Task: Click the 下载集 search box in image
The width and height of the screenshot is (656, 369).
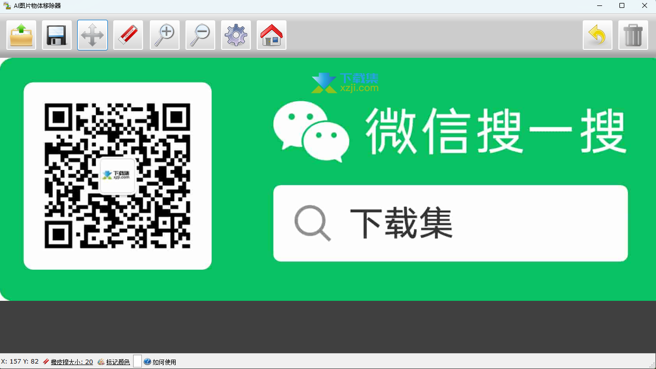Action: (451, 223)
